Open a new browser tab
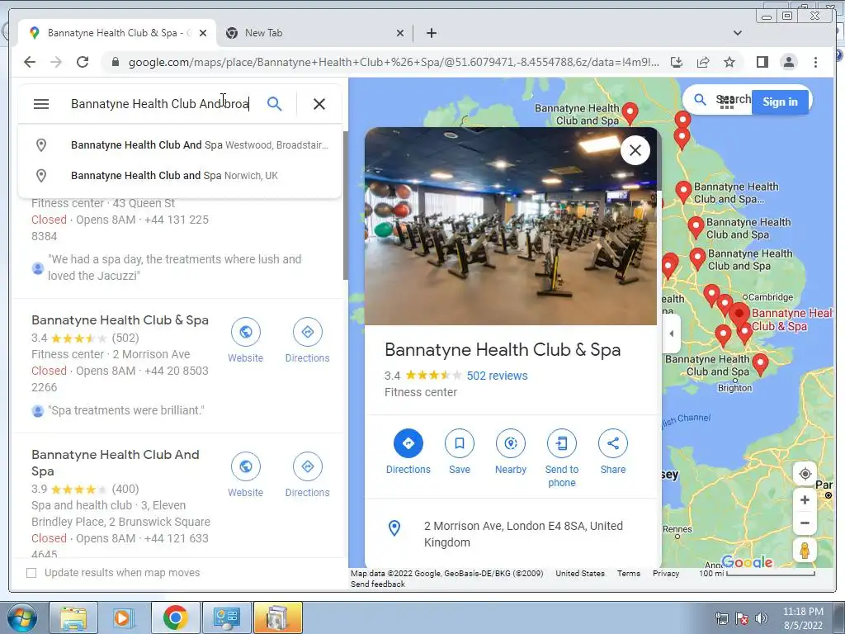 click(431, 33)
